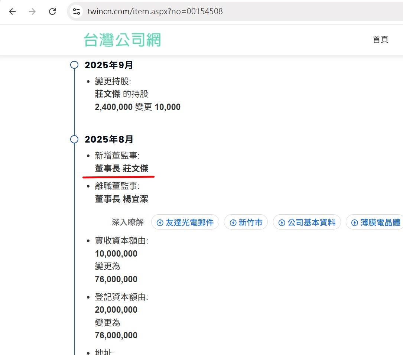Click the underlined 董事長 莊文傑 entry

[x=121, y=169]
